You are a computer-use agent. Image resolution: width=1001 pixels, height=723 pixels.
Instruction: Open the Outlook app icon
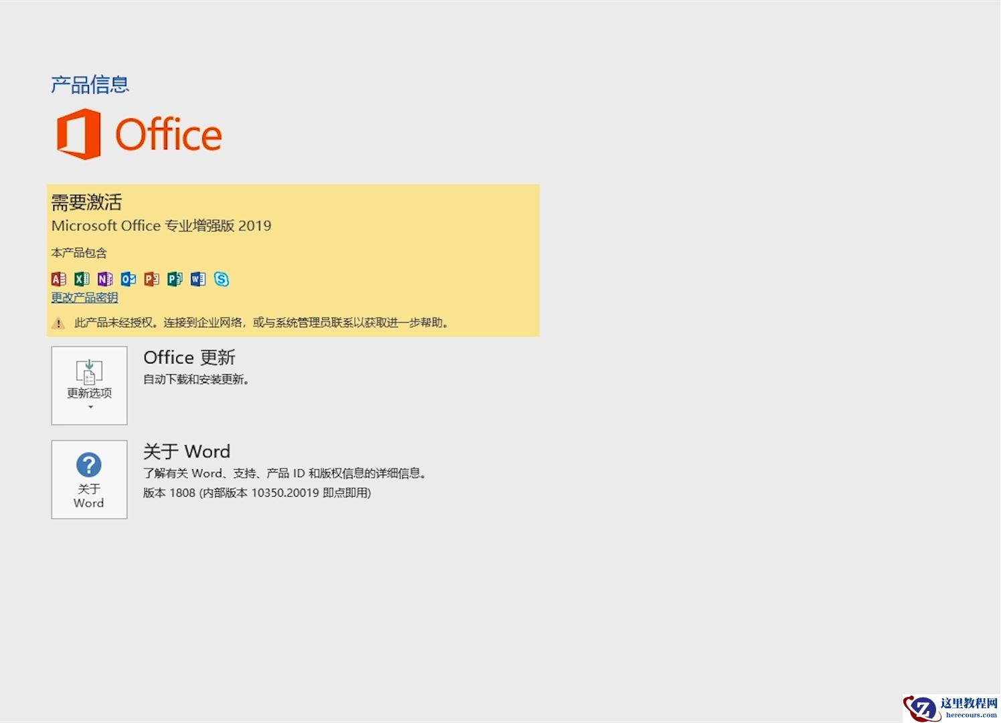coord(128,279)
